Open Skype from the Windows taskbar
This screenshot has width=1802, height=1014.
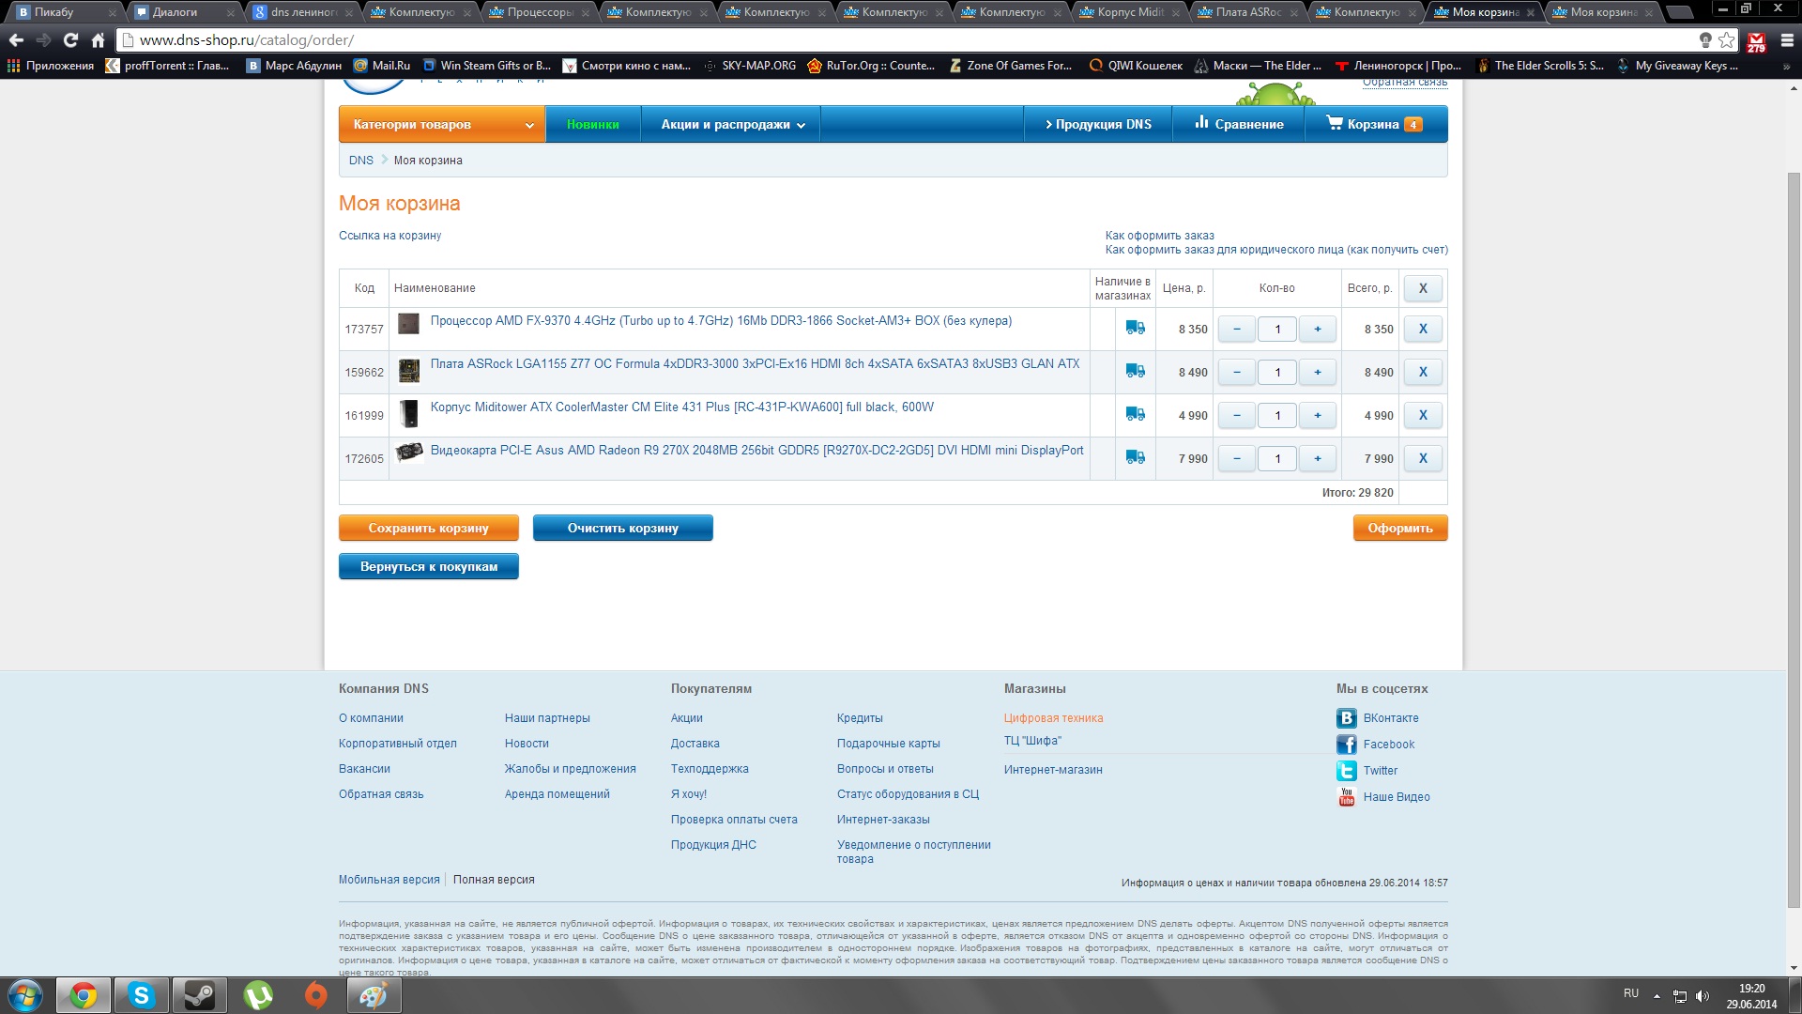[x=142, y=995]
